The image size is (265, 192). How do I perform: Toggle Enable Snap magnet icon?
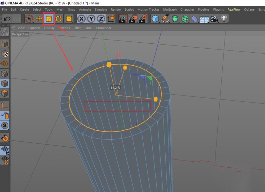point(5,138)
